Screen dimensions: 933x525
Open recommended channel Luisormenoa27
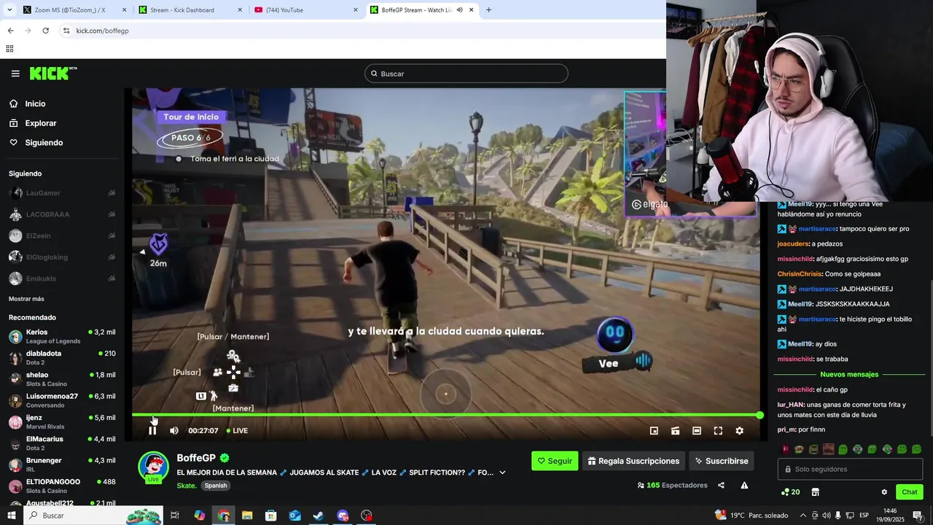(62, 400)
